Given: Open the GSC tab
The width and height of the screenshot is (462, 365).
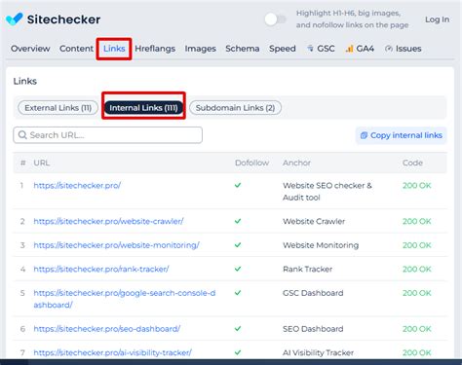Looking at the screenshot, I should [x=321, y=49].
